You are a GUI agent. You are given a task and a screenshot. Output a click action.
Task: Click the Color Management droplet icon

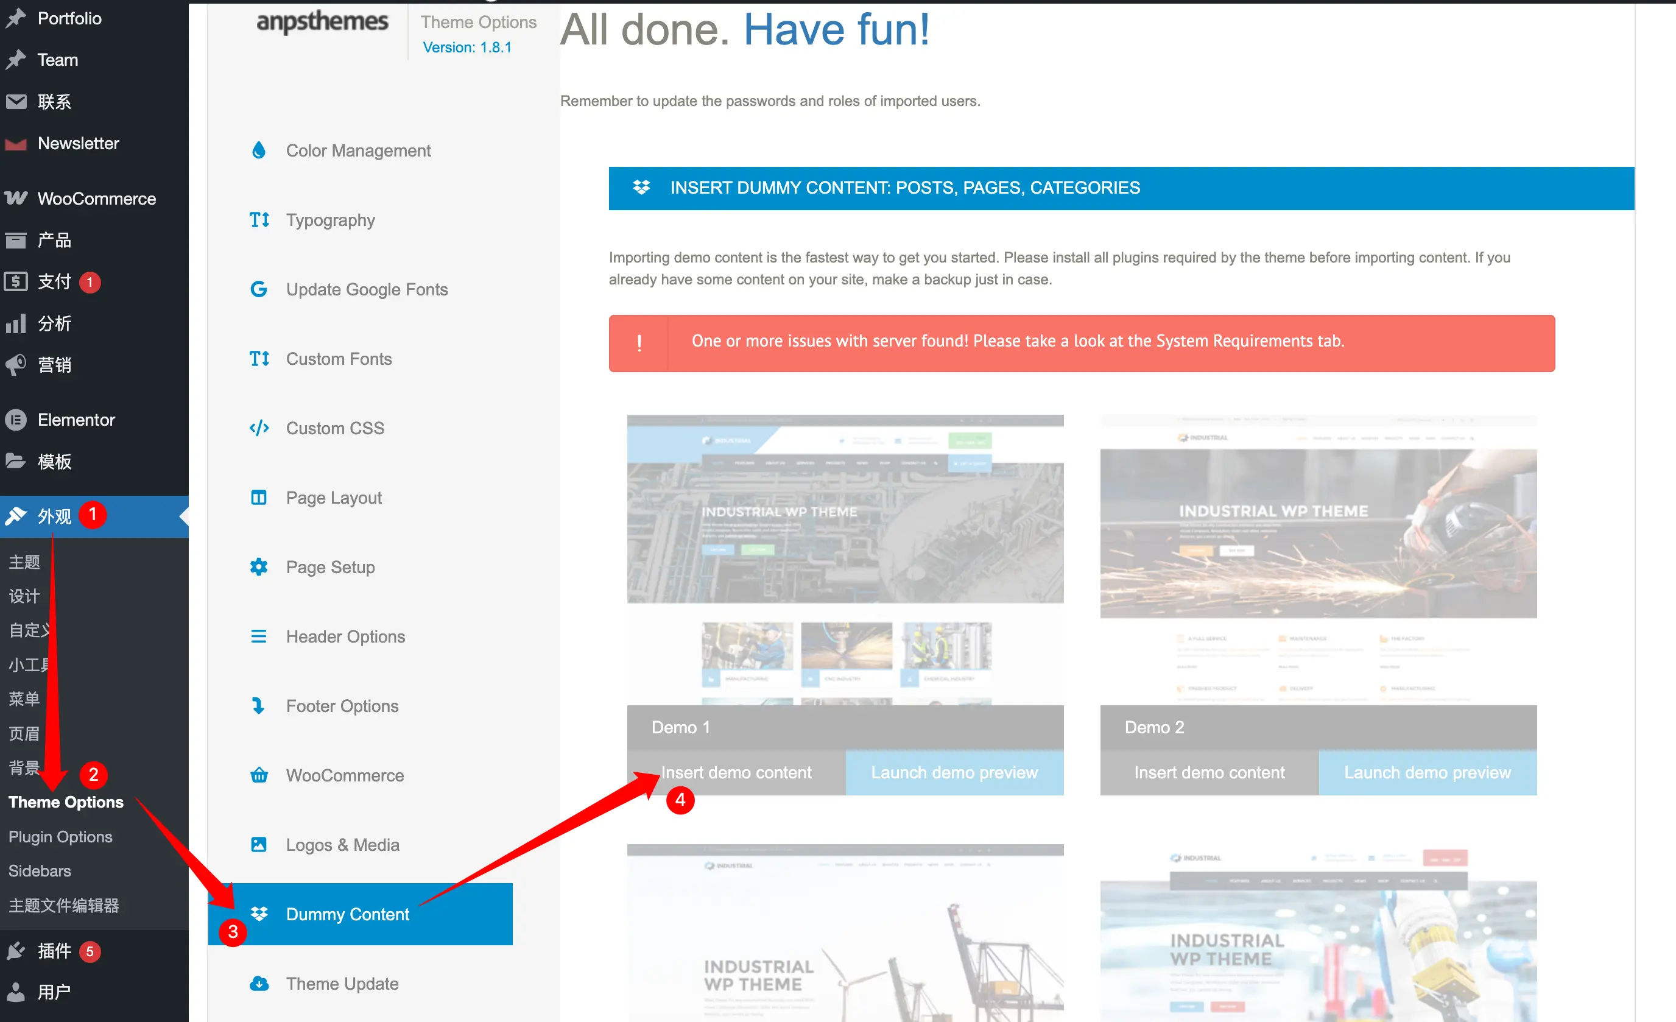coord(258,150)
